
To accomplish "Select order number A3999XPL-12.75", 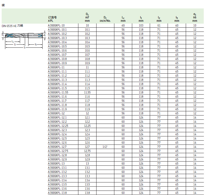I will pos(58,151).
